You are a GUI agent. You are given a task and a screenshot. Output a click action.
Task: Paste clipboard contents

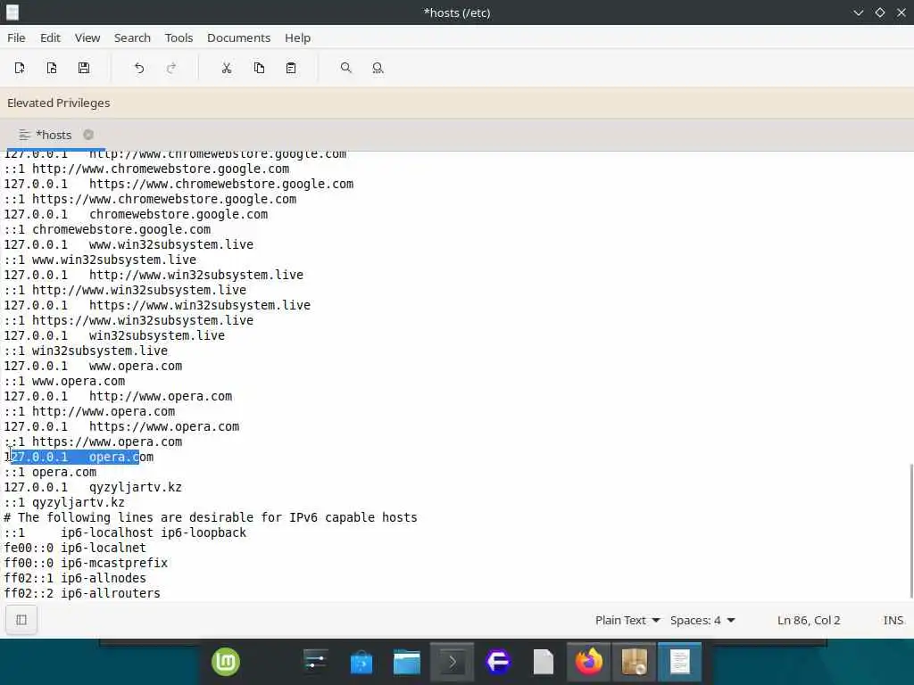pyautogui.click(x=291, y=68)
